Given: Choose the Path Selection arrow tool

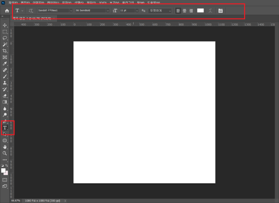Looking at the screenshot, I should [x=5, y=134].
